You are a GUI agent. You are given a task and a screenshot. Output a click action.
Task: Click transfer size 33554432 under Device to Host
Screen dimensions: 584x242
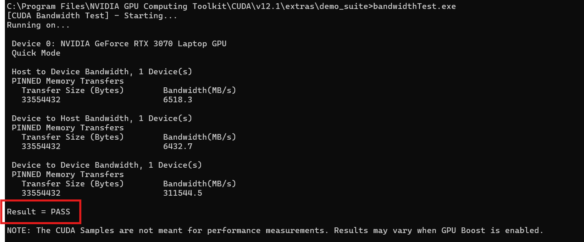[x=41, y=146]
